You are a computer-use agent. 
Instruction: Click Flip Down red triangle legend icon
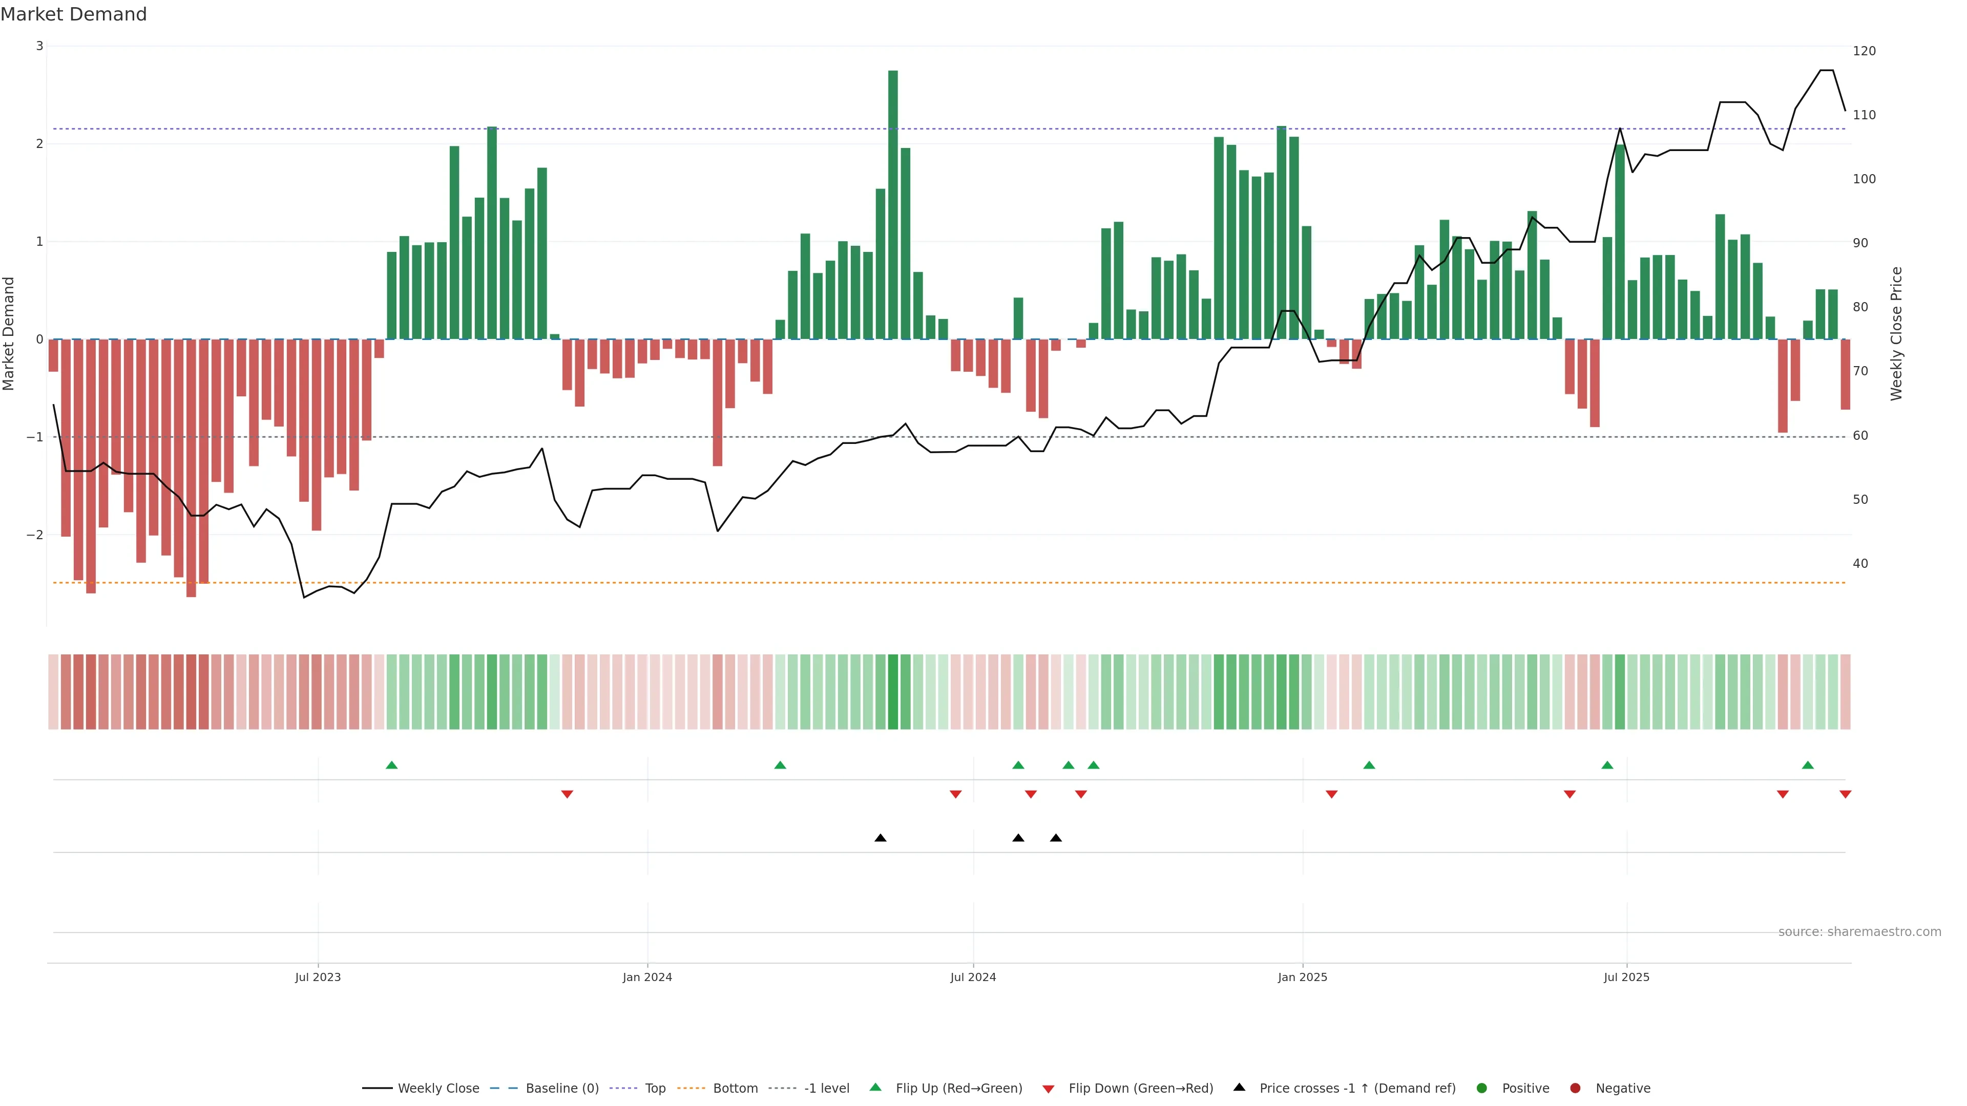(1049, 1089)
